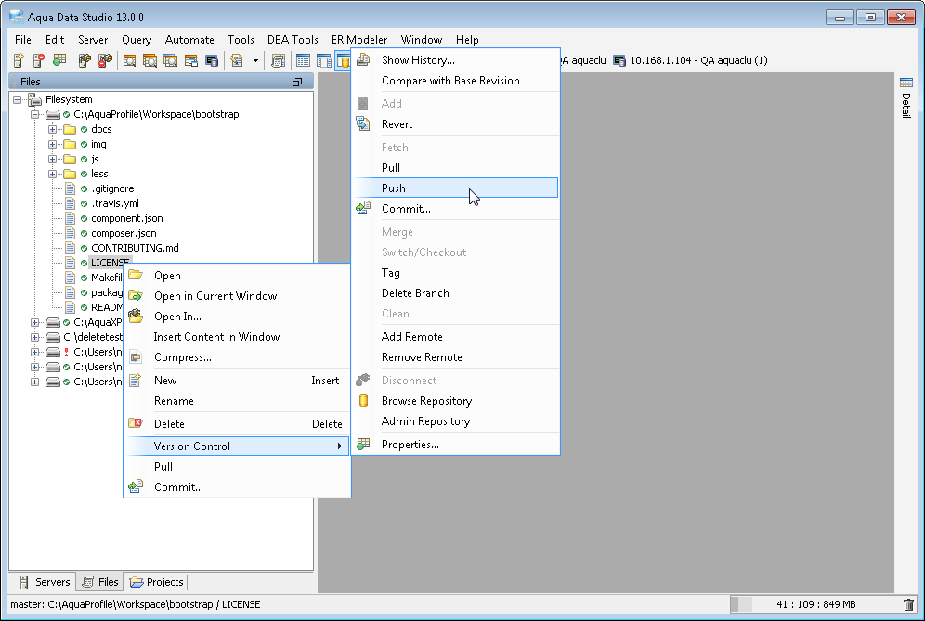Click Properties... in the submenu
This screenshot has height=621, width=925.
coord(455,445)
